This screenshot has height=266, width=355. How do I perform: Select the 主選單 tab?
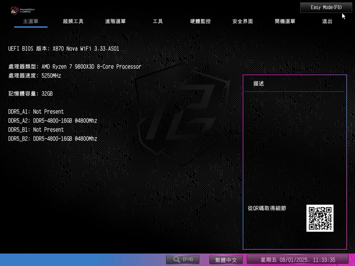click(31, 21)
